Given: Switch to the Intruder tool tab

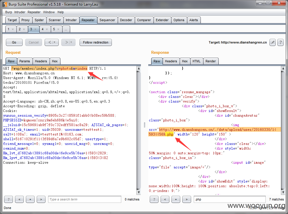Looking at the screenshot, I should (71, 20).
